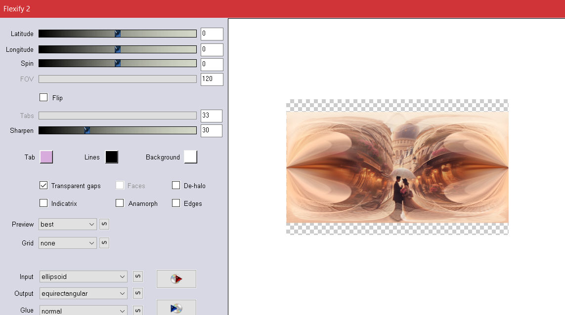Click the red arrow disc button

(176, 279)
